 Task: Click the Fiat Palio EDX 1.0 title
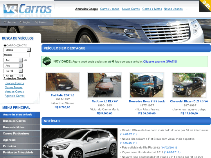pyautogui.click(x=63, y=95)
